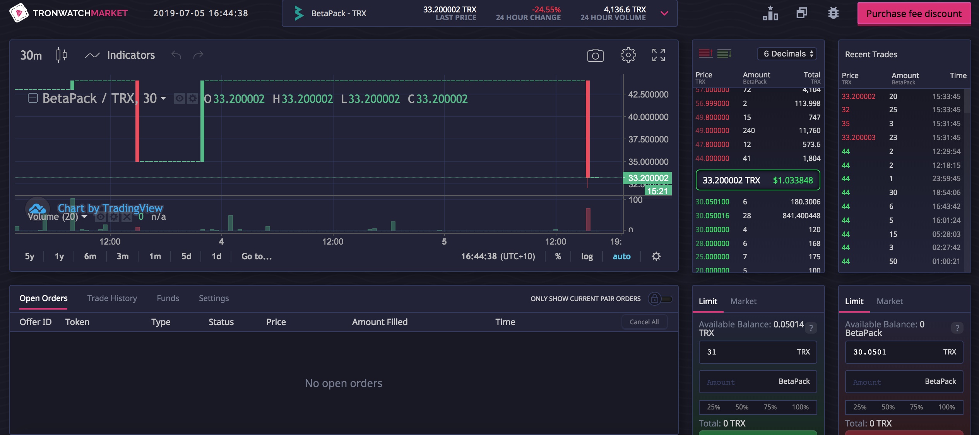Switch to Funds tab
The image size is (979, 435).
coord(168,298)
